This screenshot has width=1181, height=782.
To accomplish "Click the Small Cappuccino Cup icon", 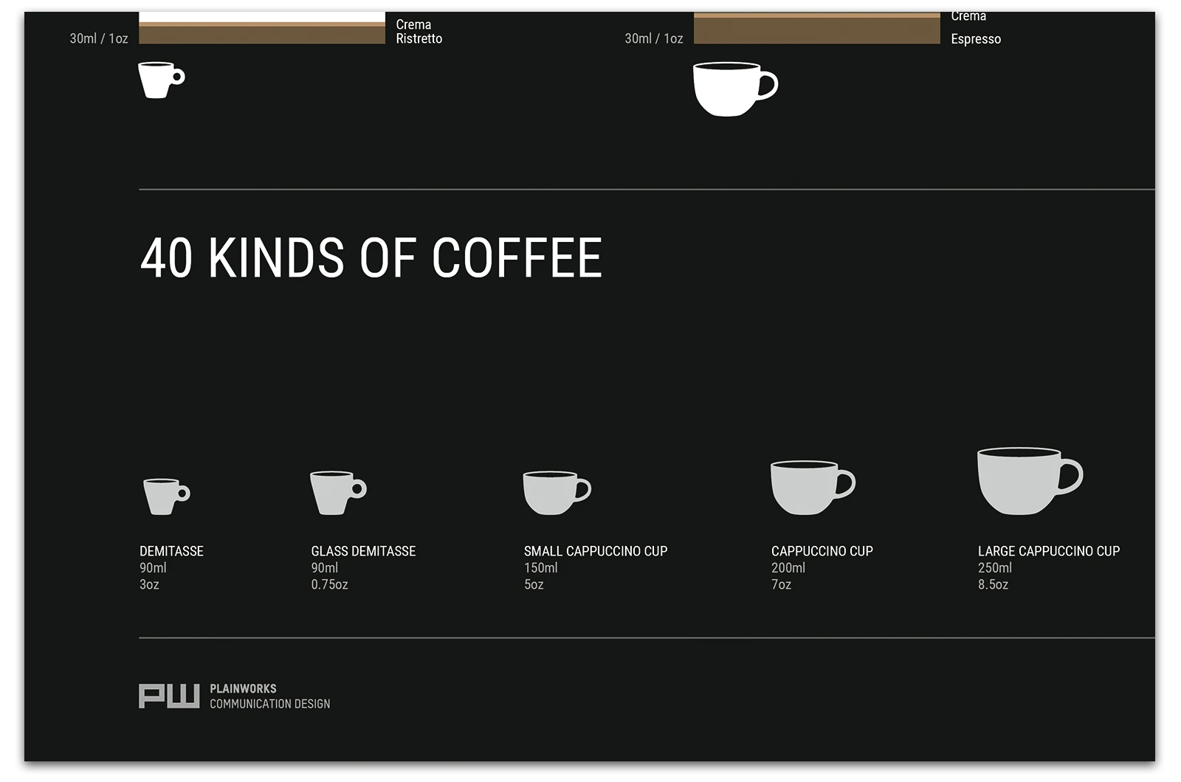I will (x=552, y=493).
